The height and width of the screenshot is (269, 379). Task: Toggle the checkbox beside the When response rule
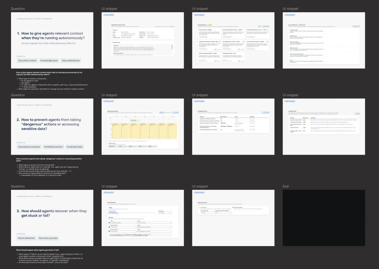(109, 223)
